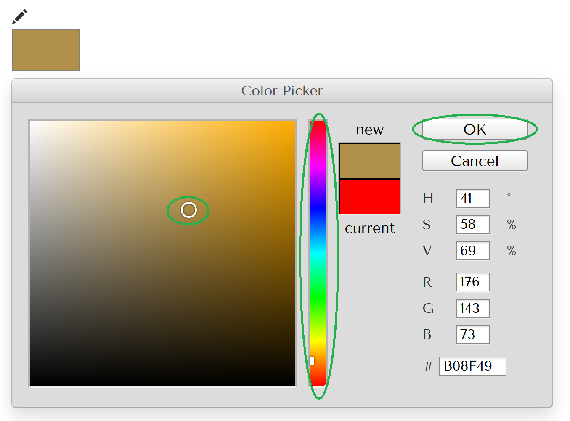The image size is (570, 421).
Task: Choose magenta on the vertical hue strip
Action: coord(318,165)
